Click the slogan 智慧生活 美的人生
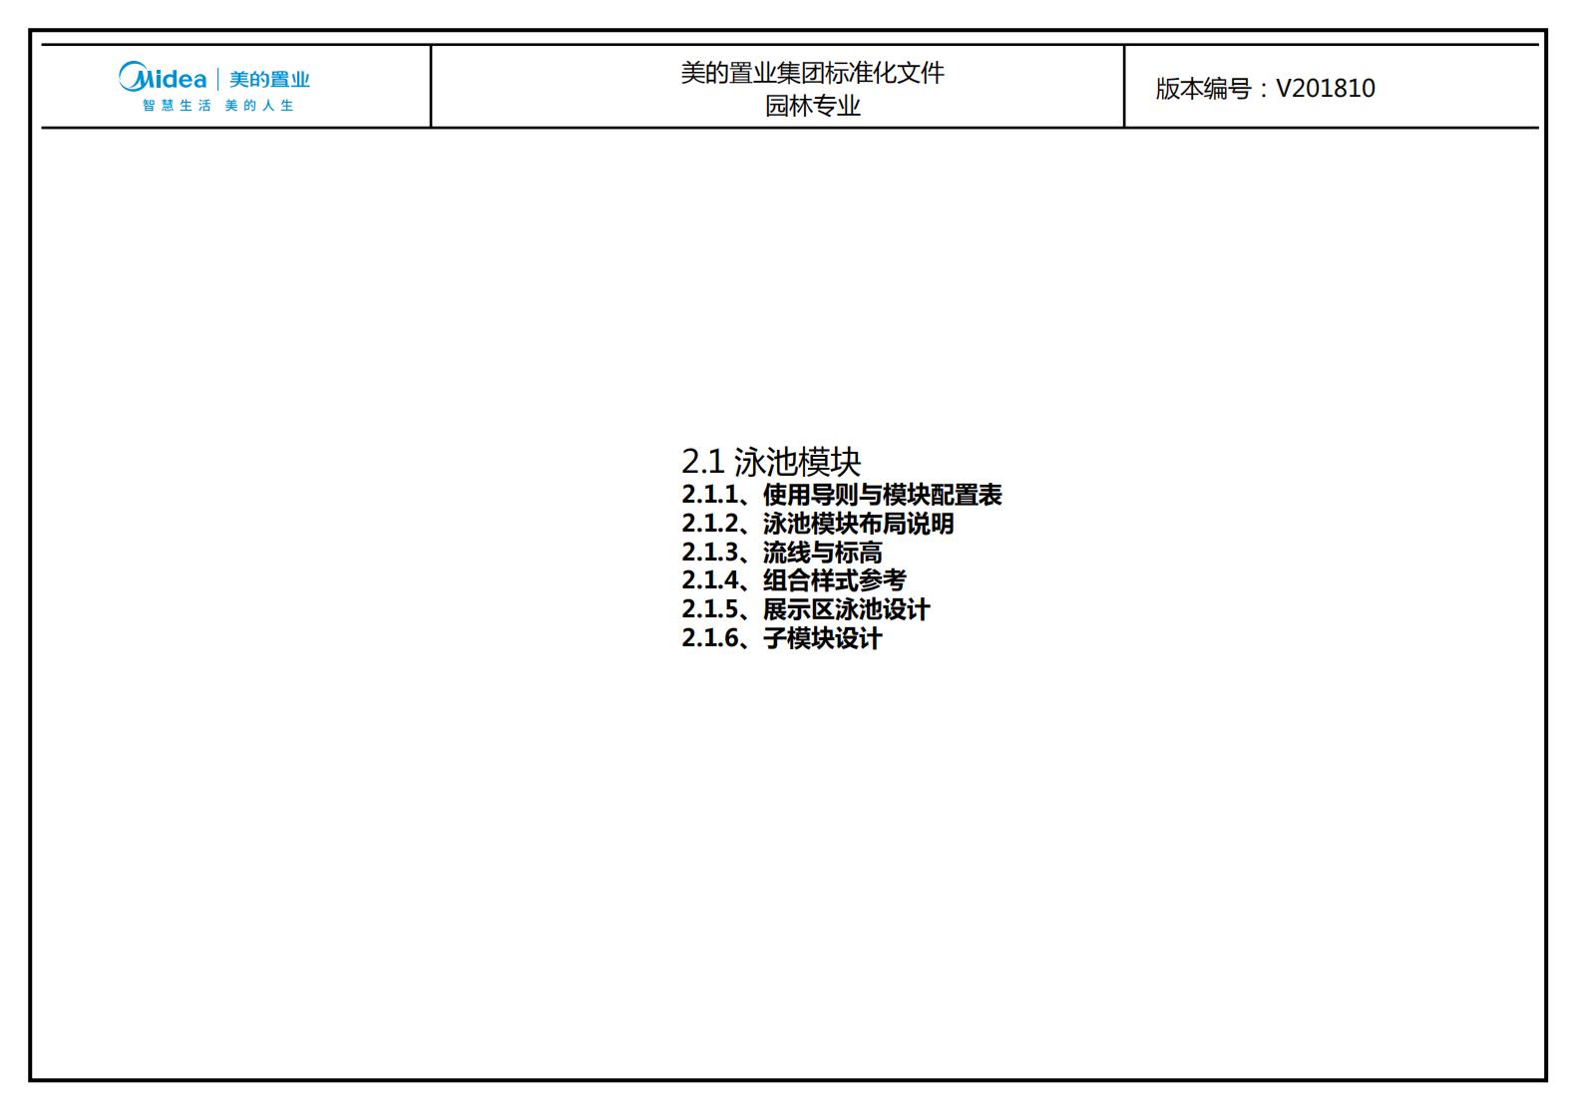 click(217, 106)
